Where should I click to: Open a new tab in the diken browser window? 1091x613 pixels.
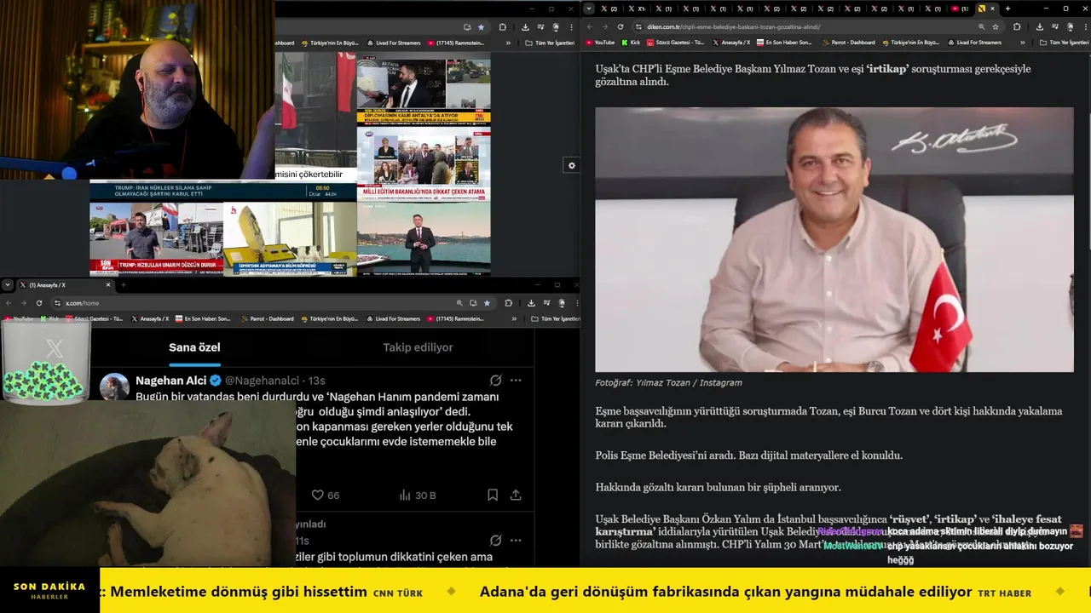click(x=1007, y=9)
